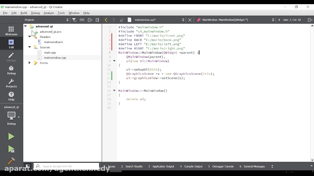Open the Welcome mode
Image resolution: width=314 pixels, height=176 pixels.
pyautogui.click(x=11, y=31)
